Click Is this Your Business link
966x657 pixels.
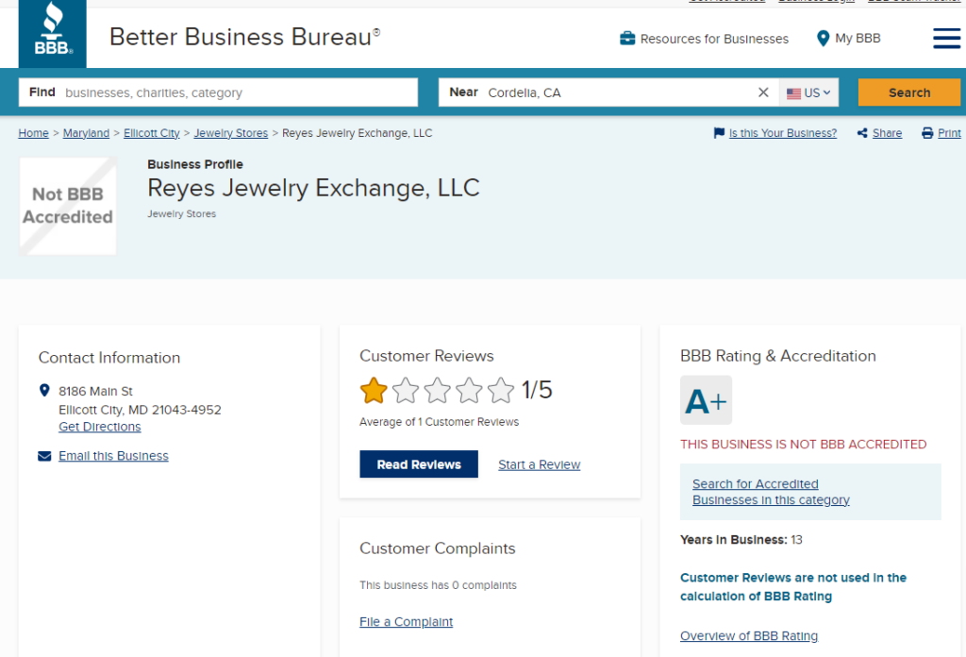point(783,133)
